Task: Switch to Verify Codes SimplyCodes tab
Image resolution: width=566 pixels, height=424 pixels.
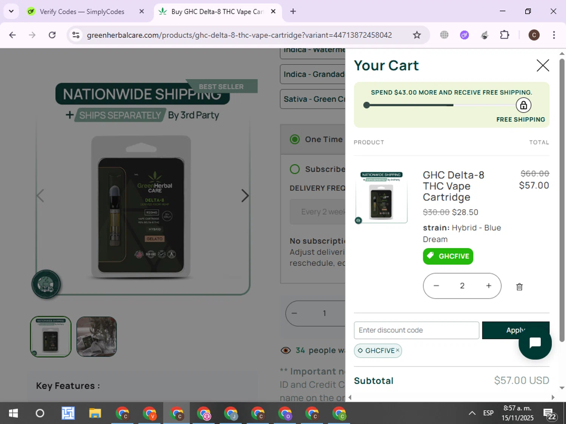Action: point(82,12)
